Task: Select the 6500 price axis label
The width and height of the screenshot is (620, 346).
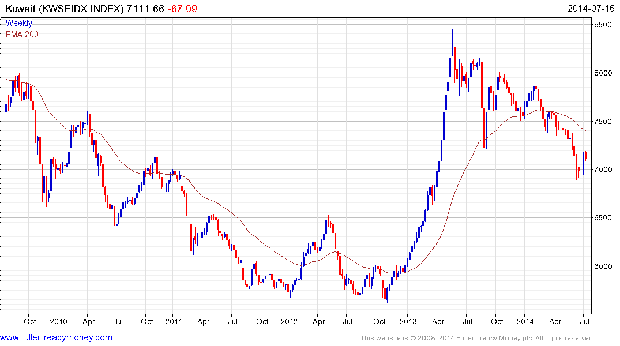Action: (603, 218)
